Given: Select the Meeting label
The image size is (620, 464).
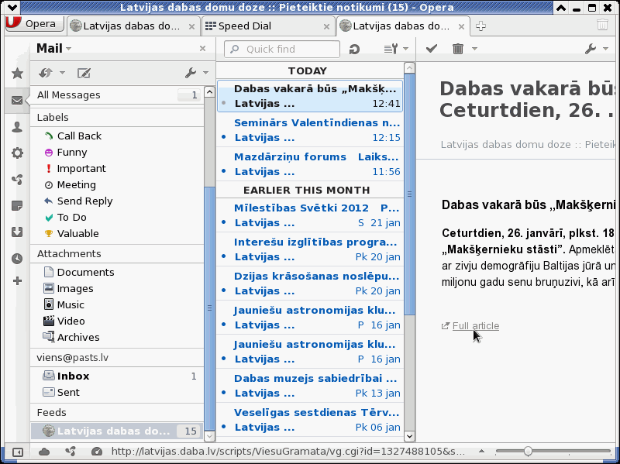Looking at the screenshot, I should click(76, 184).
